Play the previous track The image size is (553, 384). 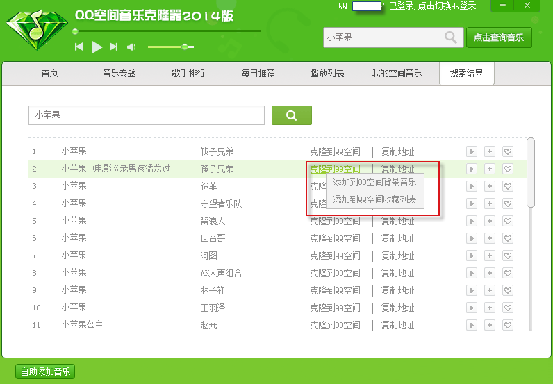[x=79, y=47]
